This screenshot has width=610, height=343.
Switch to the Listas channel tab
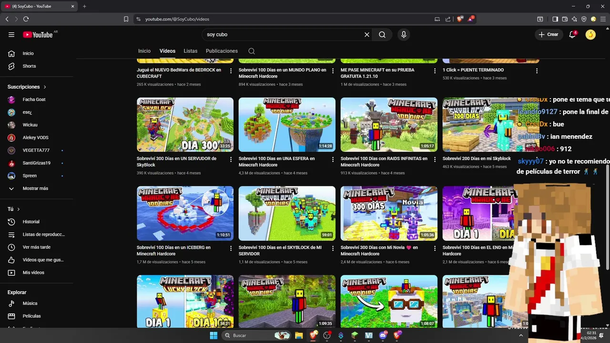click(190, 51)
